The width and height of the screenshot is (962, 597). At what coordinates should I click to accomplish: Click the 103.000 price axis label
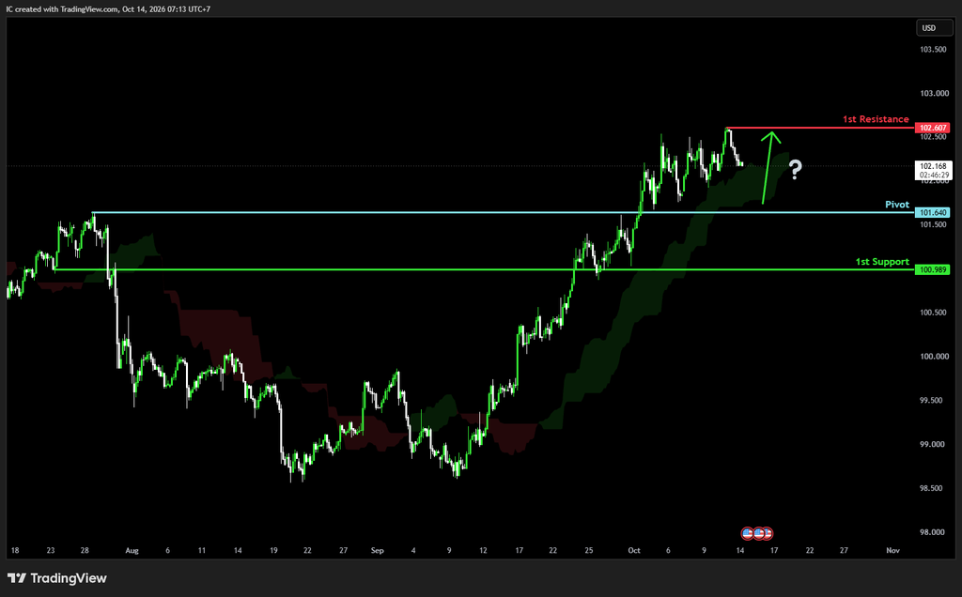point(933,93)
